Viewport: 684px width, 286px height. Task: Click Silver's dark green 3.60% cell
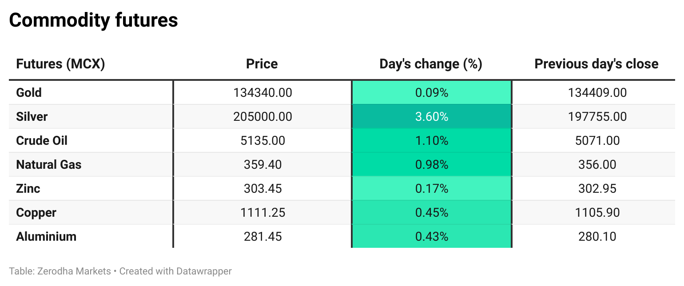431,117
